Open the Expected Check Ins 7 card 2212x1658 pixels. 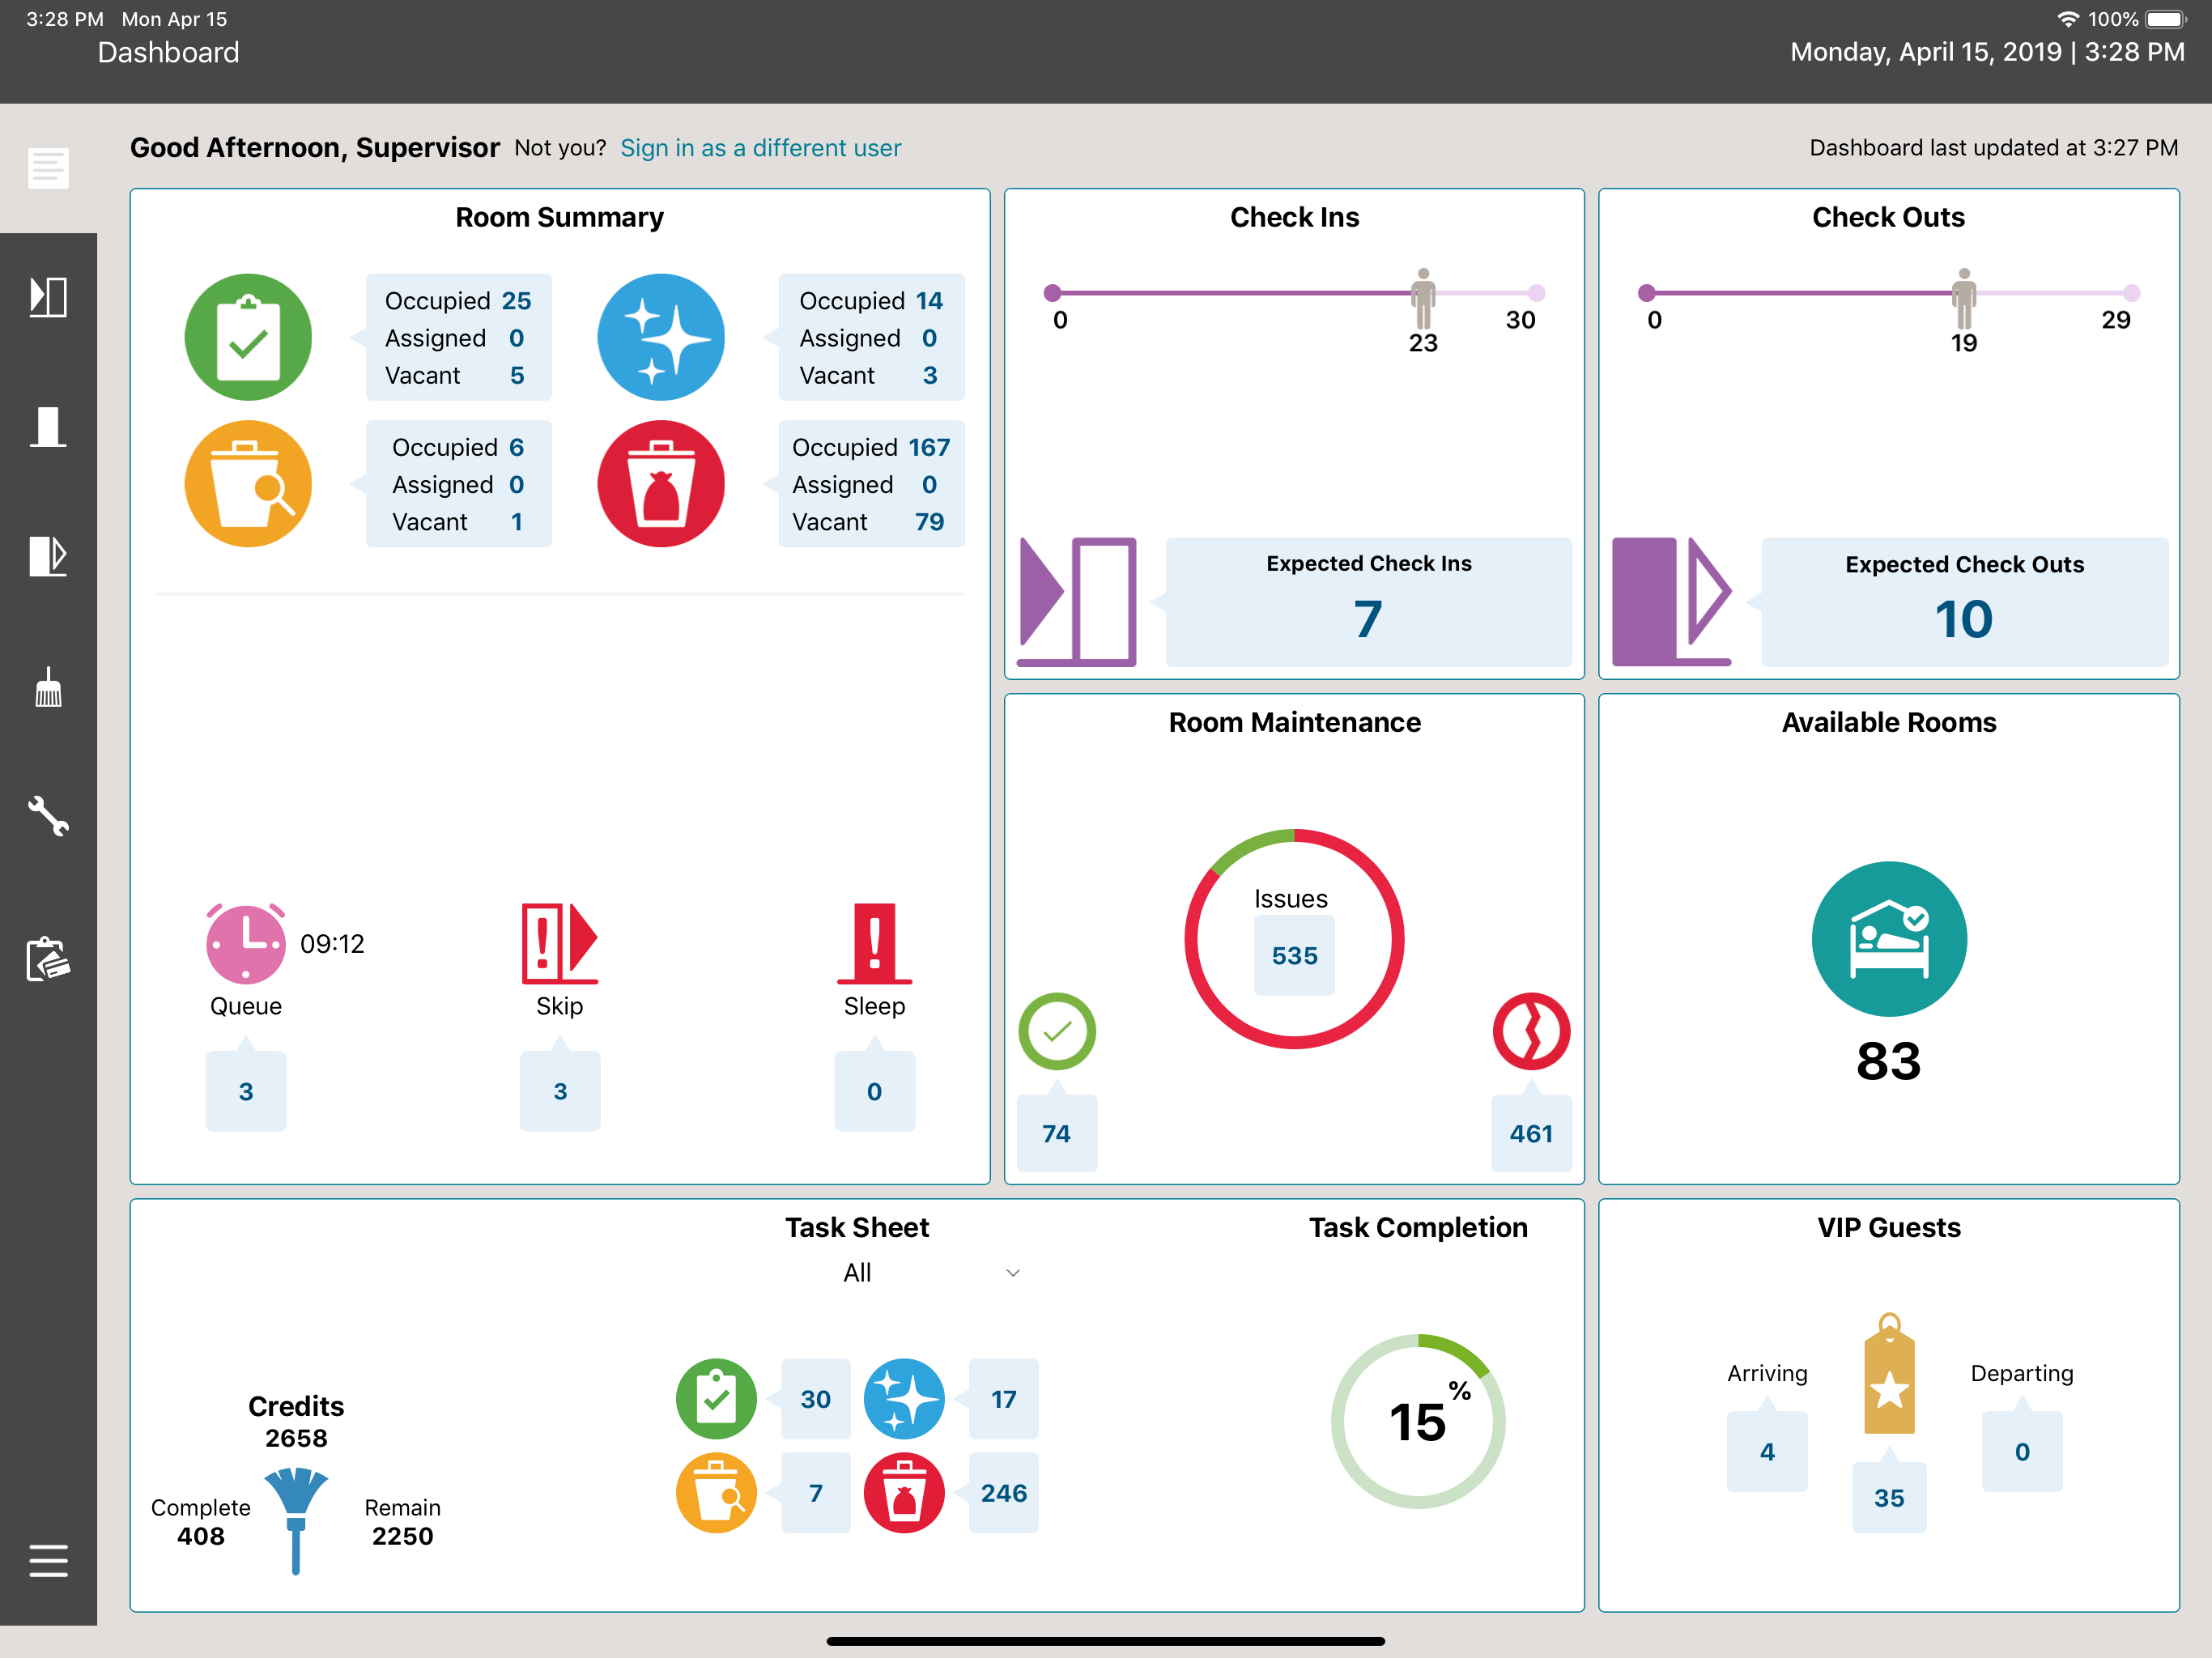coord(1368,602)
